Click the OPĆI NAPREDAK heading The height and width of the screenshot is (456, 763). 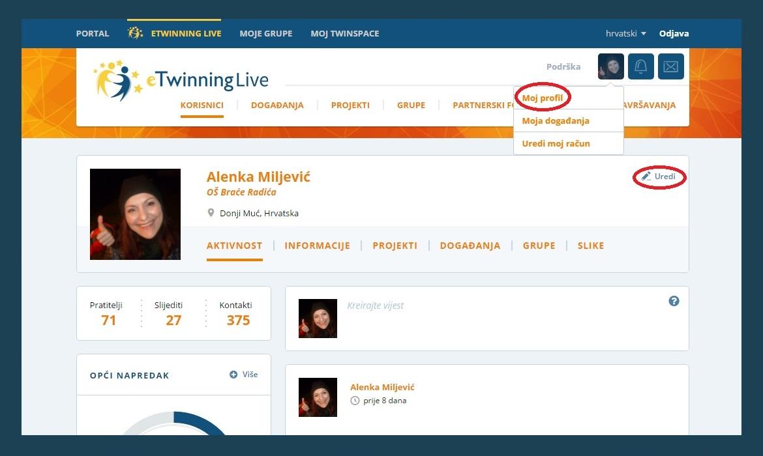[x=129, y=375]
